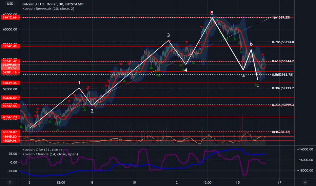Click the 61612.66 red price label

[x=10, y=18]
